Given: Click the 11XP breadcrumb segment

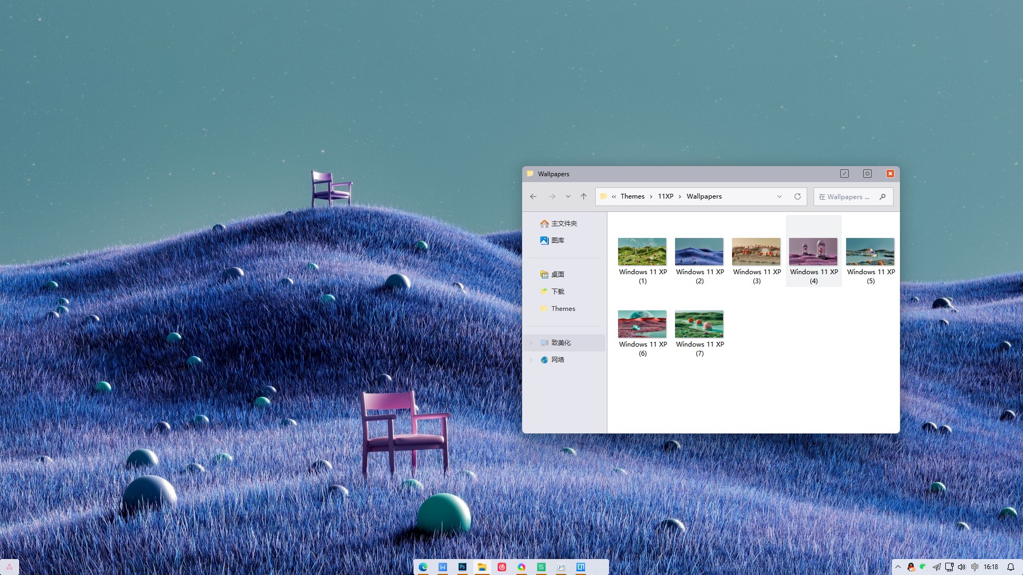Looking at the screenshot, I should point(665,196).
